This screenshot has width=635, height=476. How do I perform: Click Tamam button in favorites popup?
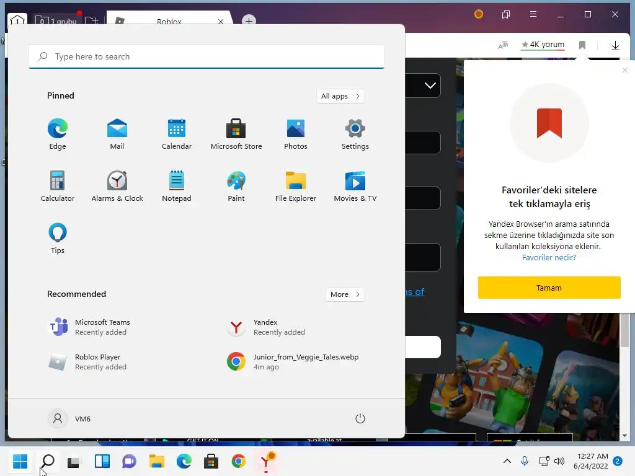549,288
